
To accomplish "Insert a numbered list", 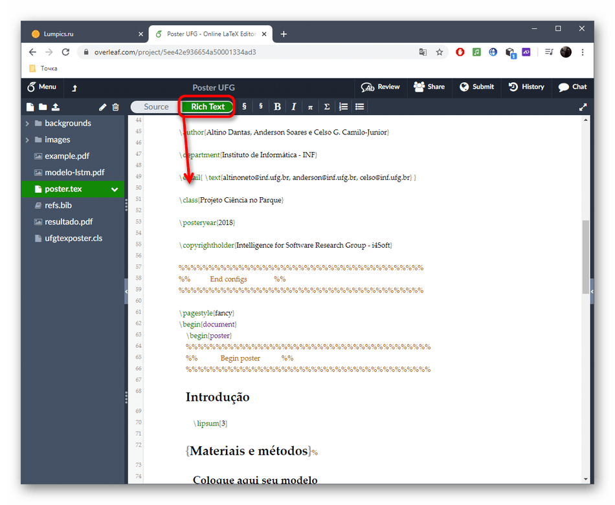I will pyautogui.click(x=344, y=107).
